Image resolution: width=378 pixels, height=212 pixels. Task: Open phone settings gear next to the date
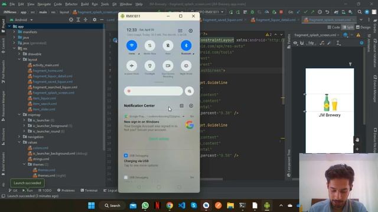pyautogui.click(x=191, y=31)
